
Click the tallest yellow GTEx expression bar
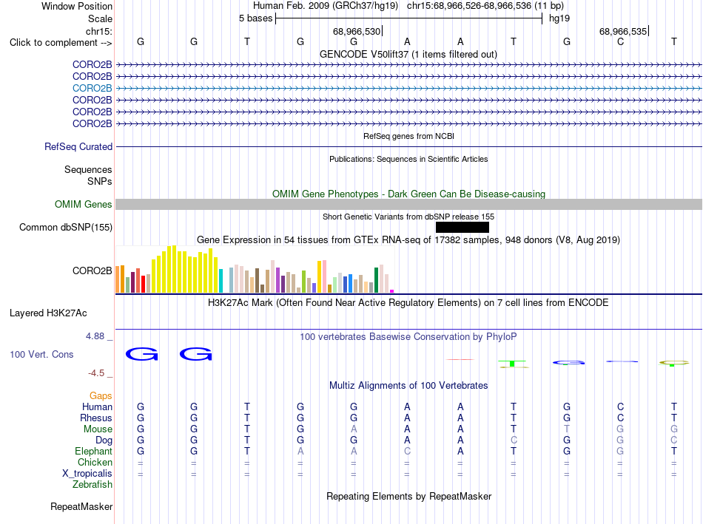[x=175, y=269]
